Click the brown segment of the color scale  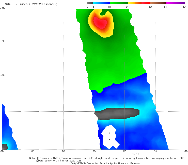(158, 3)
